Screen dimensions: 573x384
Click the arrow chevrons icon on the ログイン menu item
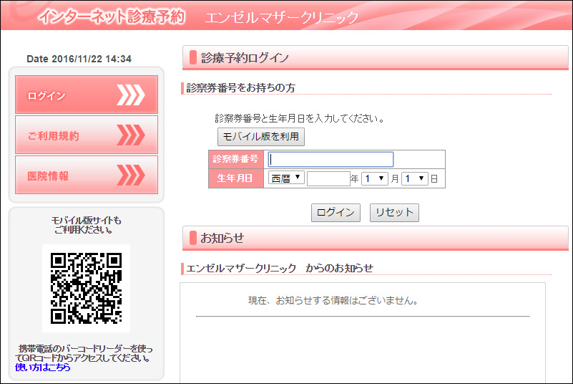131,95
